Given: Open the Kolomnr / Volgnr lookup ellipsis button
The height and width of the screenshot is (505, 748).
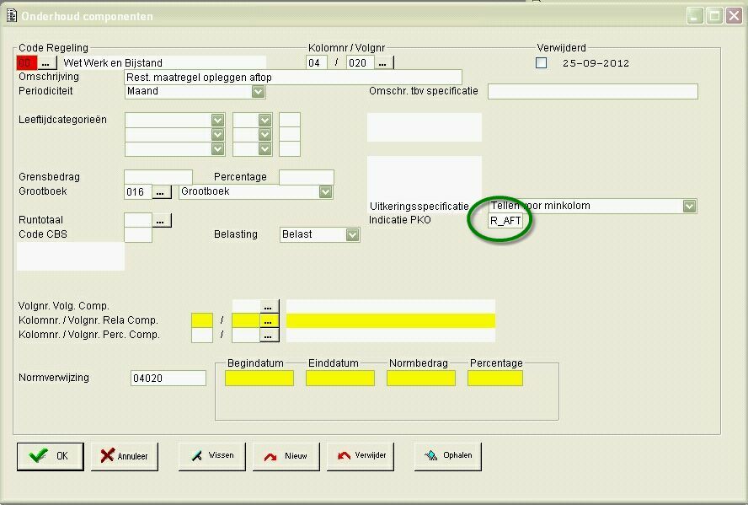Looking at the screenshot, I should coord(383,63).
